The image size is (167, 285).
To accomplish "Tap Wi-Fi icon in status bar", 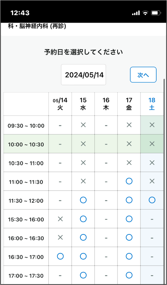I will point(145,13).
